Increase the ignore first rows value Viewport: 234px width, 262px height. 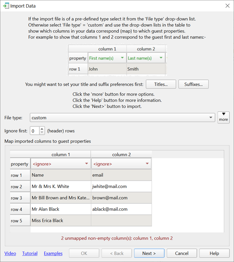[x=43, y=129]
